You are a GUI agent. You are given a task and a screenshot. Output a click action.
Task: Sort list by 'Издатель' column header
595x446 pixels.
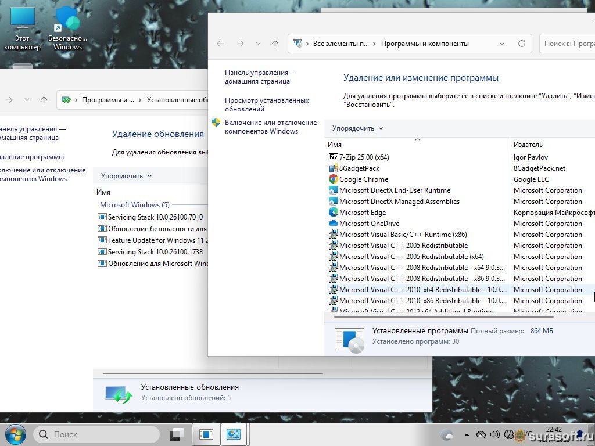point(528,145)
